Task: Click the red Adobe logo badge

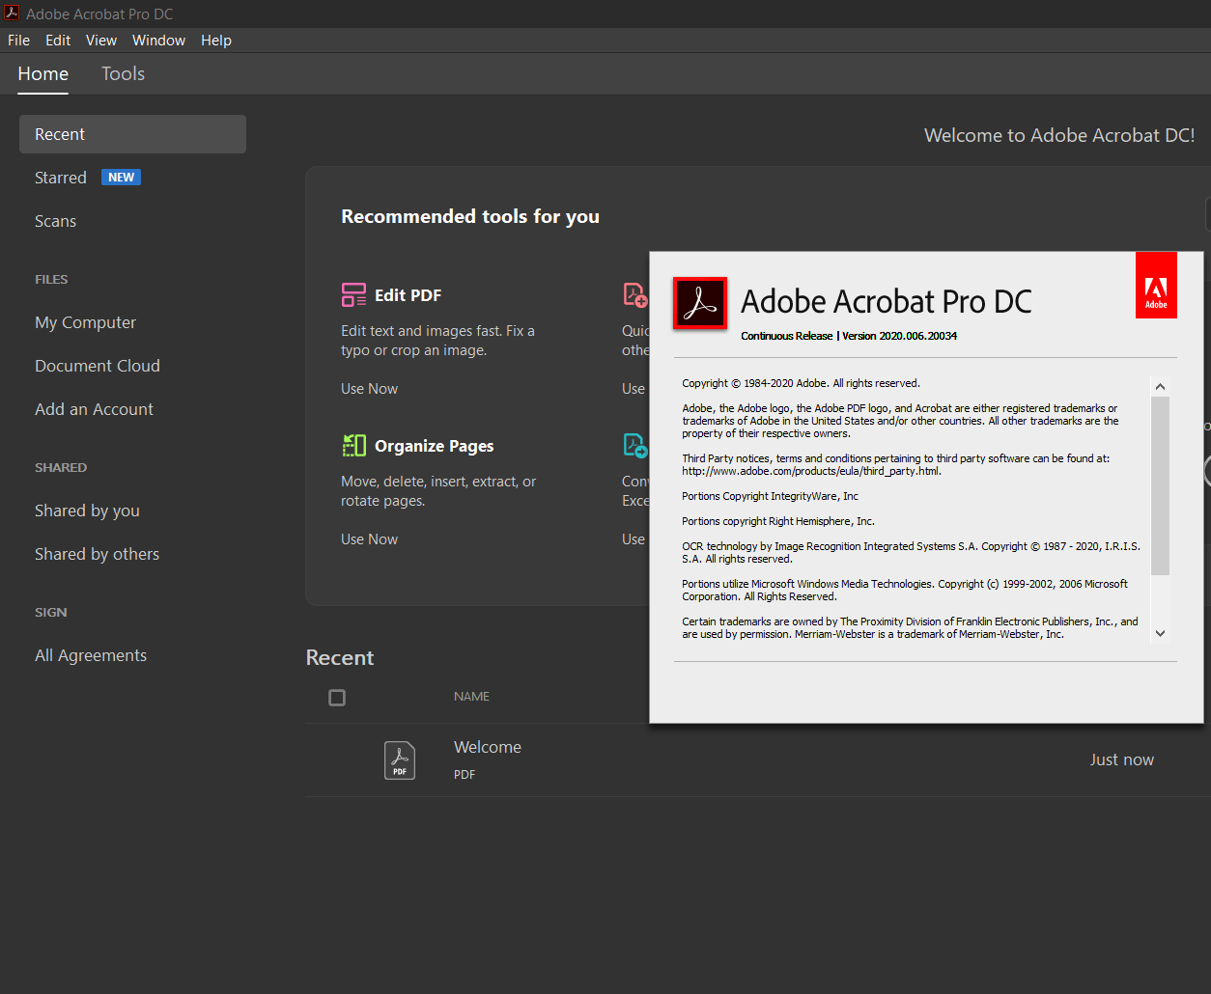Action: (x=1156, y=286)
